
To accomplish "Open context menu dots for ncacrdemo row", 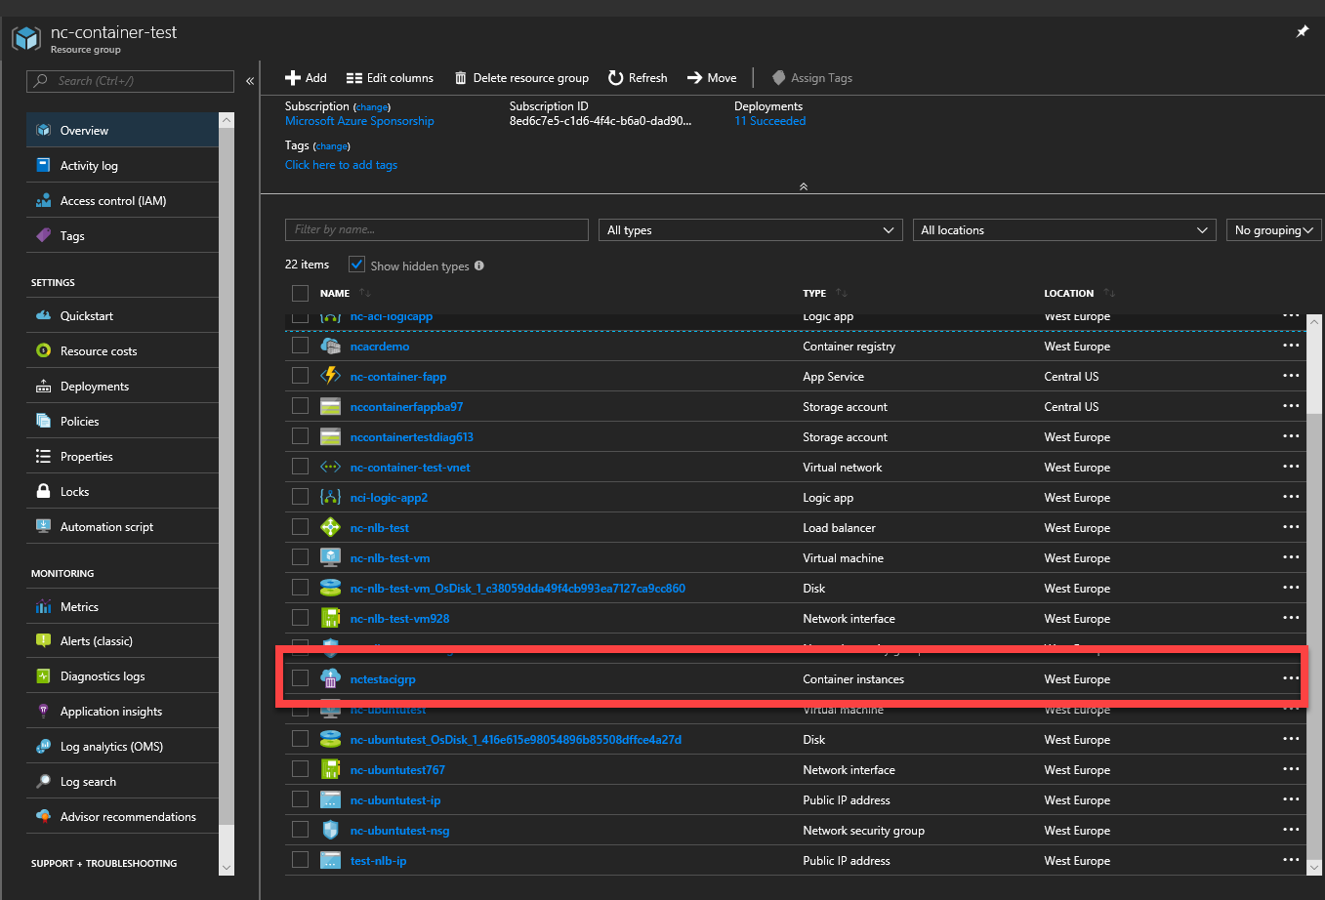I will (x=1291, y=346).
